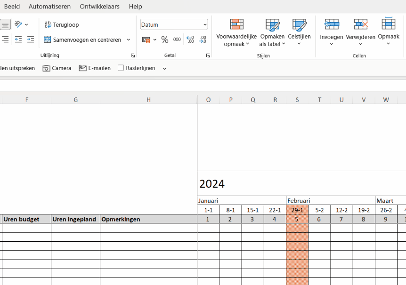This screenshot has width=406, height=285.
Task: Select the week number 1 cell
Action: (209, 219)
